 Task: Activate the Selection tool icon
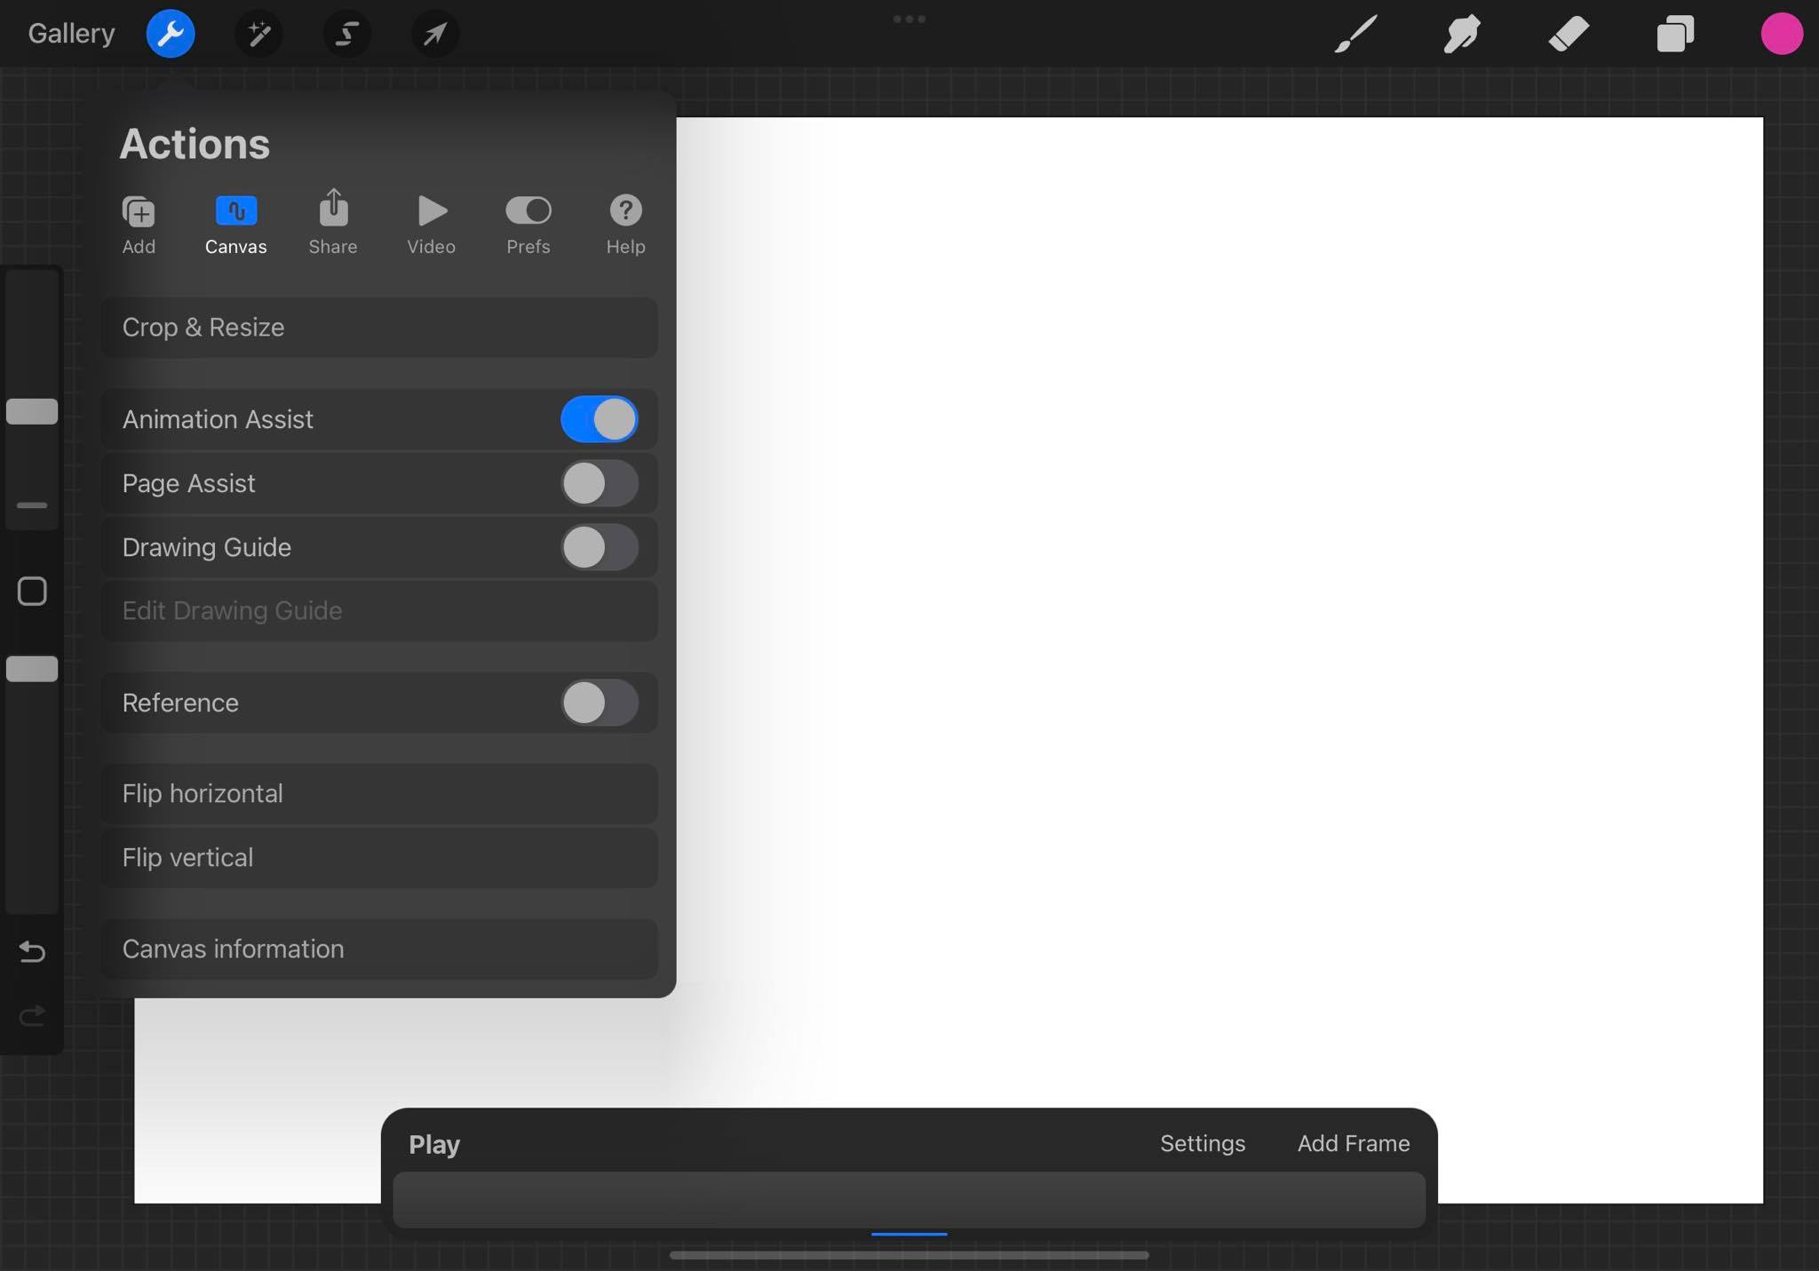(x=346, y=34)
